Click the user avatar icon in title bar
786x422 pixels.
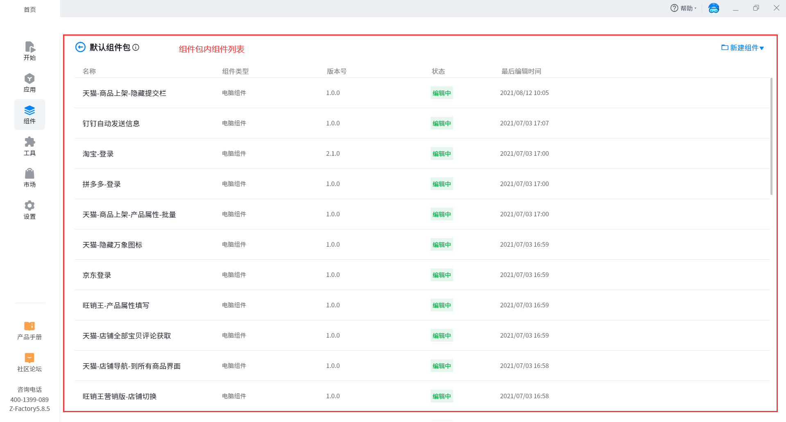tap(714, 8)
